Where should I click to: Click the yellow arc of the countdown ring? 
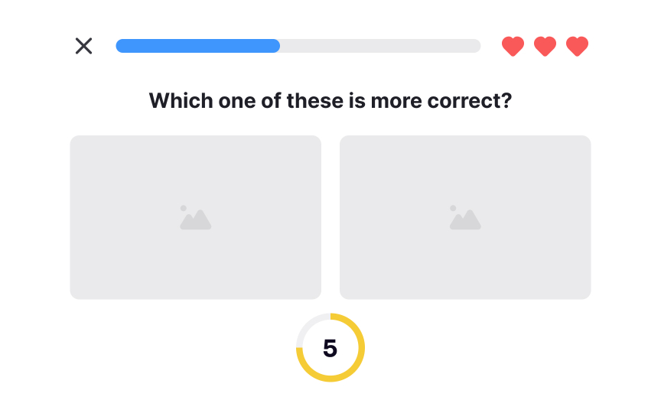[x=330, y=378]
